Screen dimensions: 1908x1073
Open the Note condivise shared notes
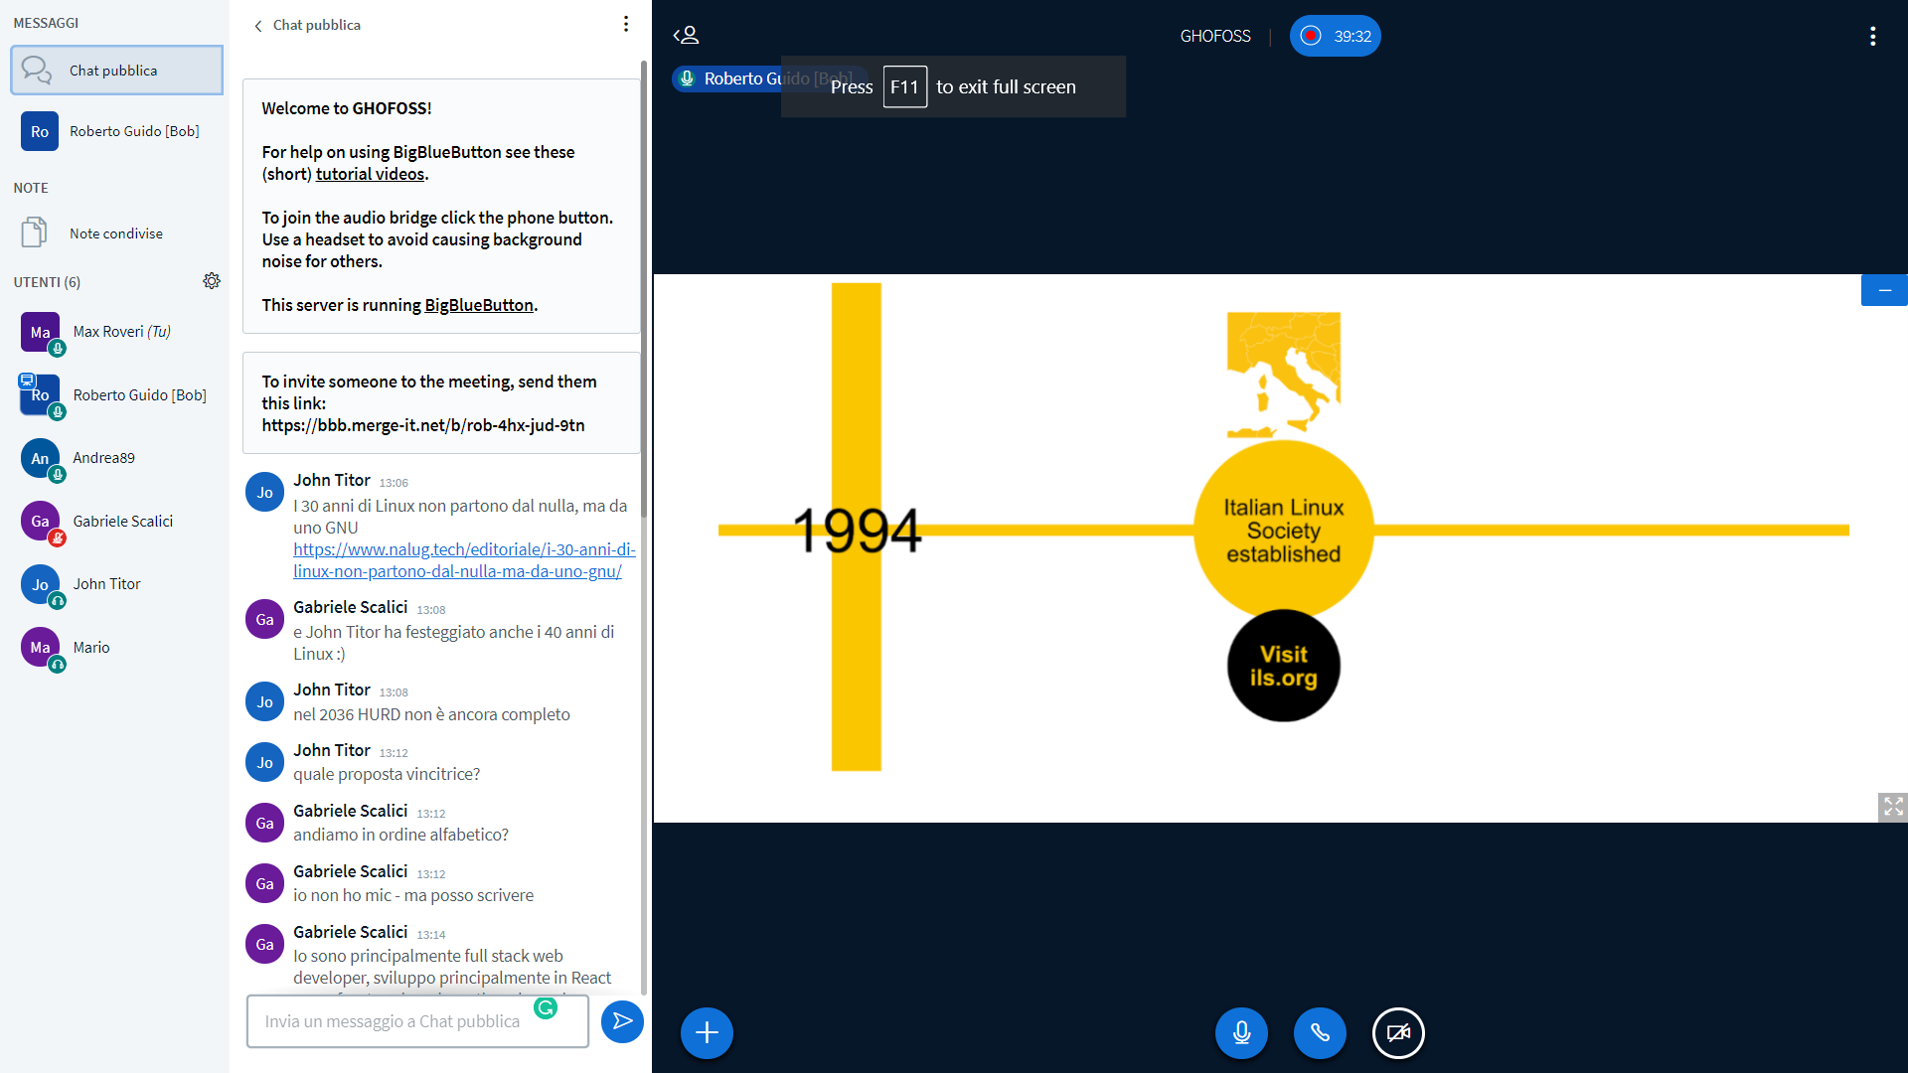coord(116,233)
